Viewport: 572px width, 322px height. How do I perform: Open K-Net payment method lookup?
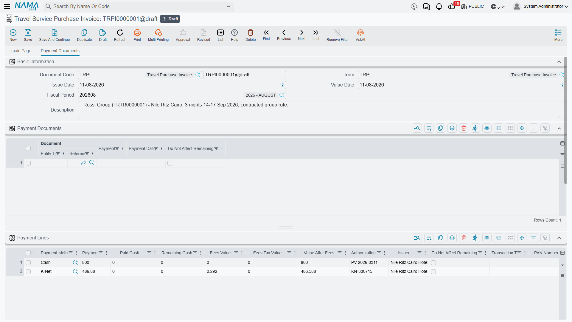75,272
